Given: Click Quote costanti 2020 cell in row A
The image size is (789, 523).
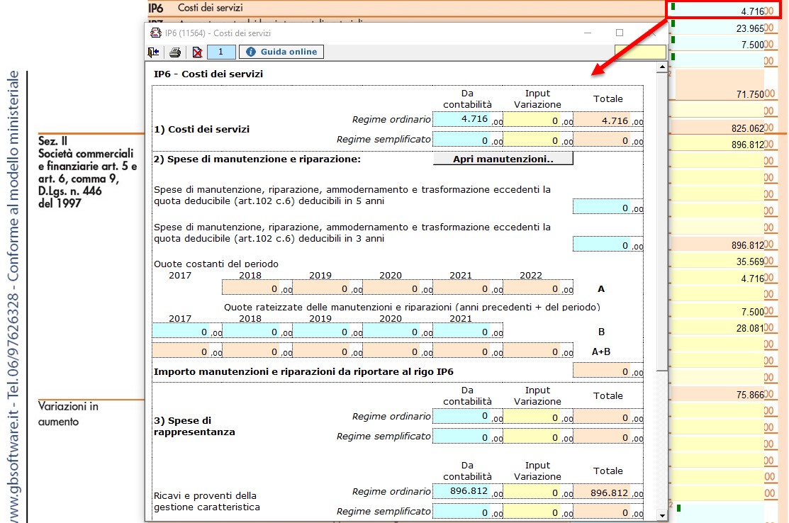Looking at the screenshot, I should pos(398,288).
